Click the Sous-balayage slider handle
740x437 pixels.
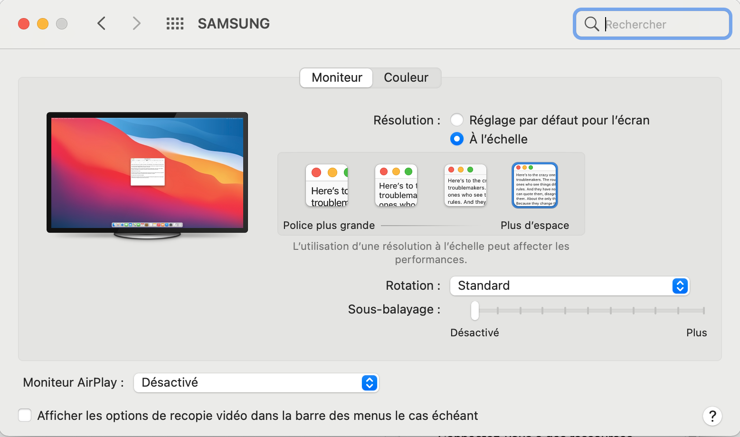[475, 311]
